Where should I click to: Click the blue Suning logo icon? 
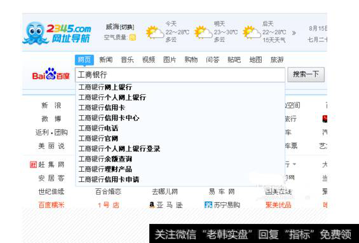coord(208,205)
